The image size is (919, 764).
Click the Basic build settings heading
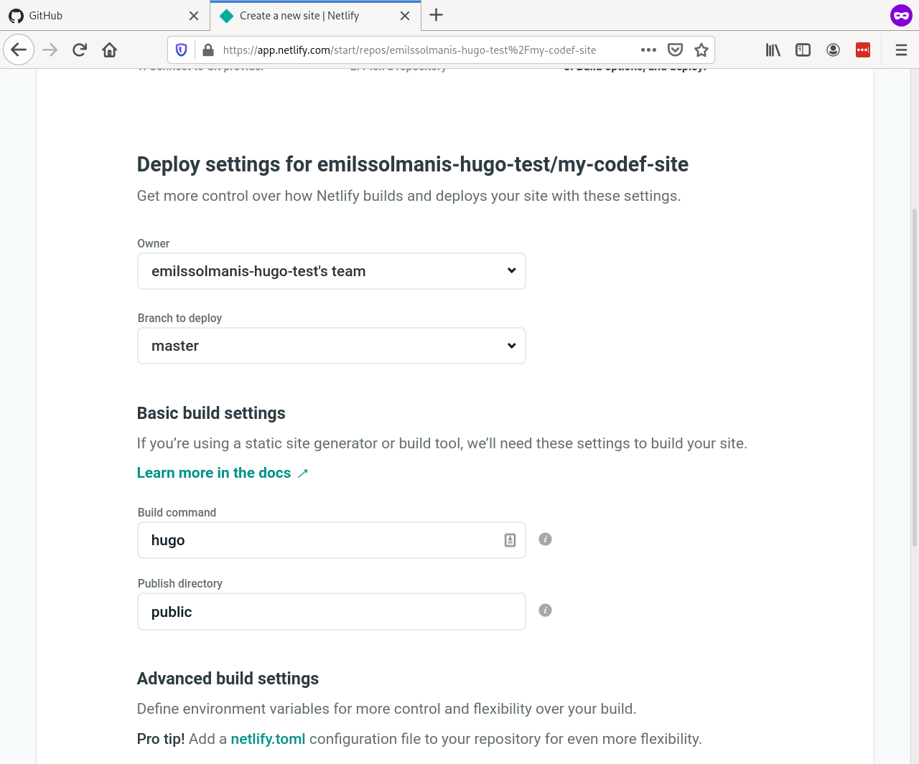(x=211, y=413)
